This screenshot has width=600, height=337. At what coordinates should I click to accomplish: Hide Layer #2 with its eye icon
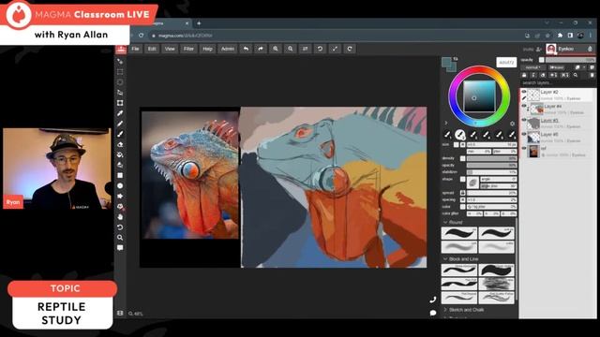tap(524, 92)
